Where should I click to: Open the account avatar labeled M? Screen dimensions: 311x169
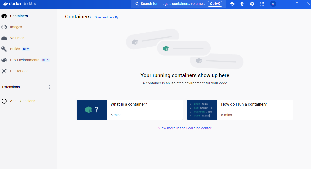[x=273, y=4]
